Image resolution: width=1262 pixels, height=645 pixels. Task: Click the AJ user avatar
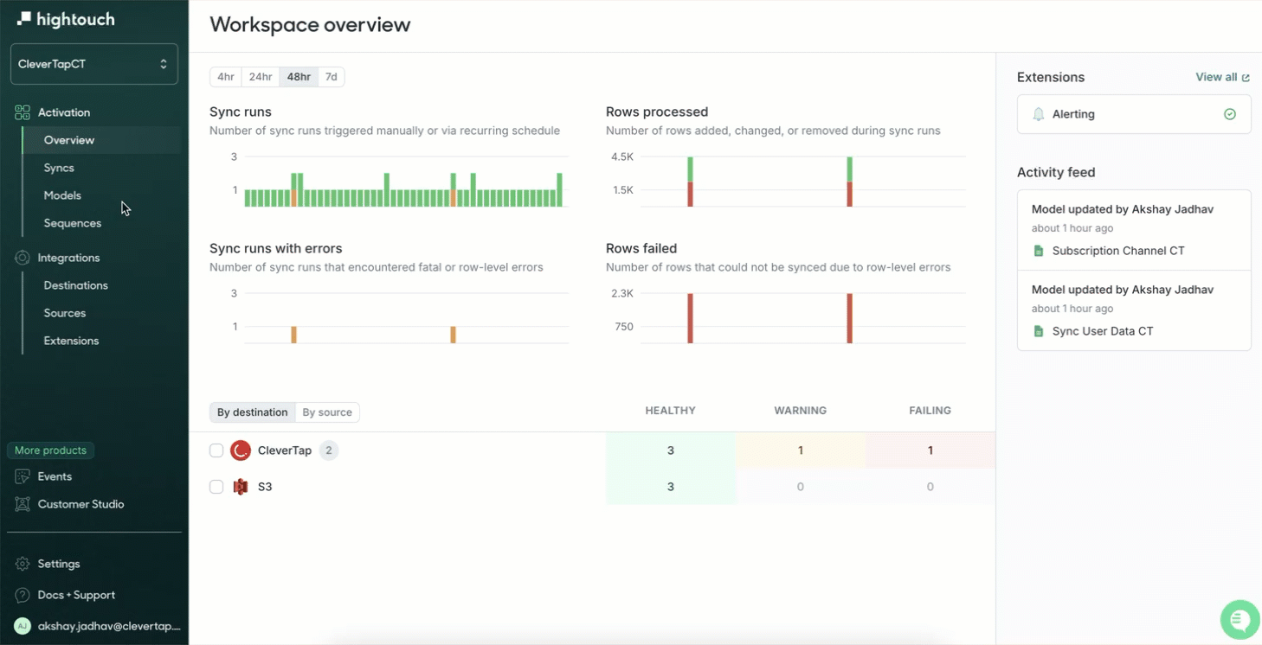[23, 626]
